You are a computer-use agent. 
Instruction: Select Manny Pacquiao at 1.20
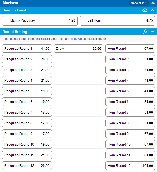[40, 21]
